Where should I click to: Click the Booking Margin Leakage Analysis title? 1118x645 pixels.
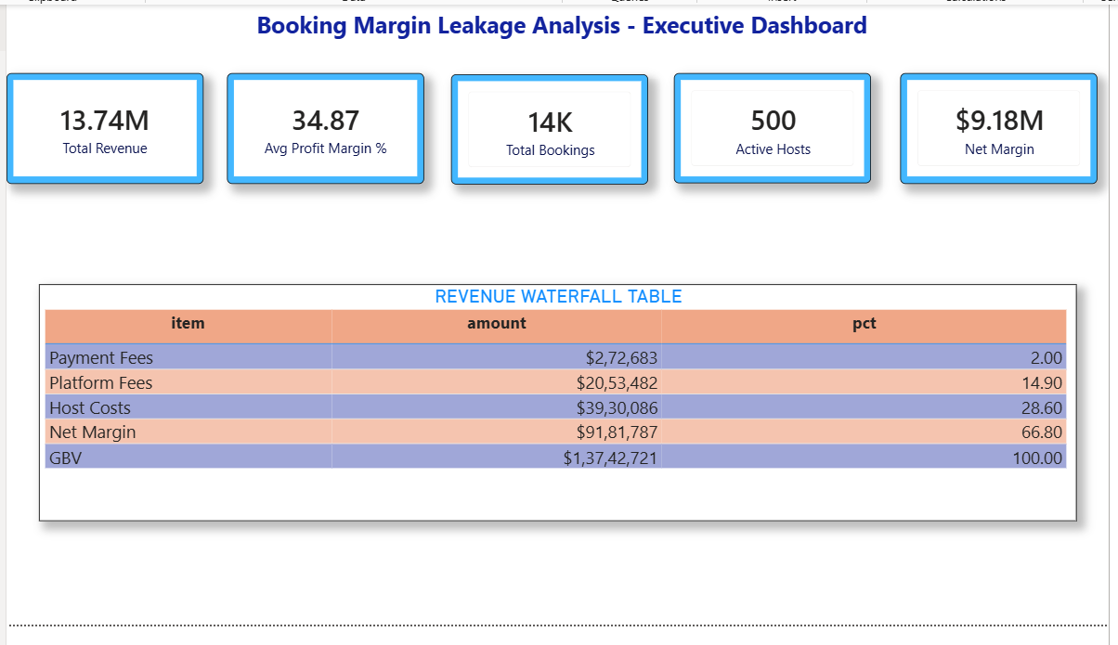tap(559, 26)
